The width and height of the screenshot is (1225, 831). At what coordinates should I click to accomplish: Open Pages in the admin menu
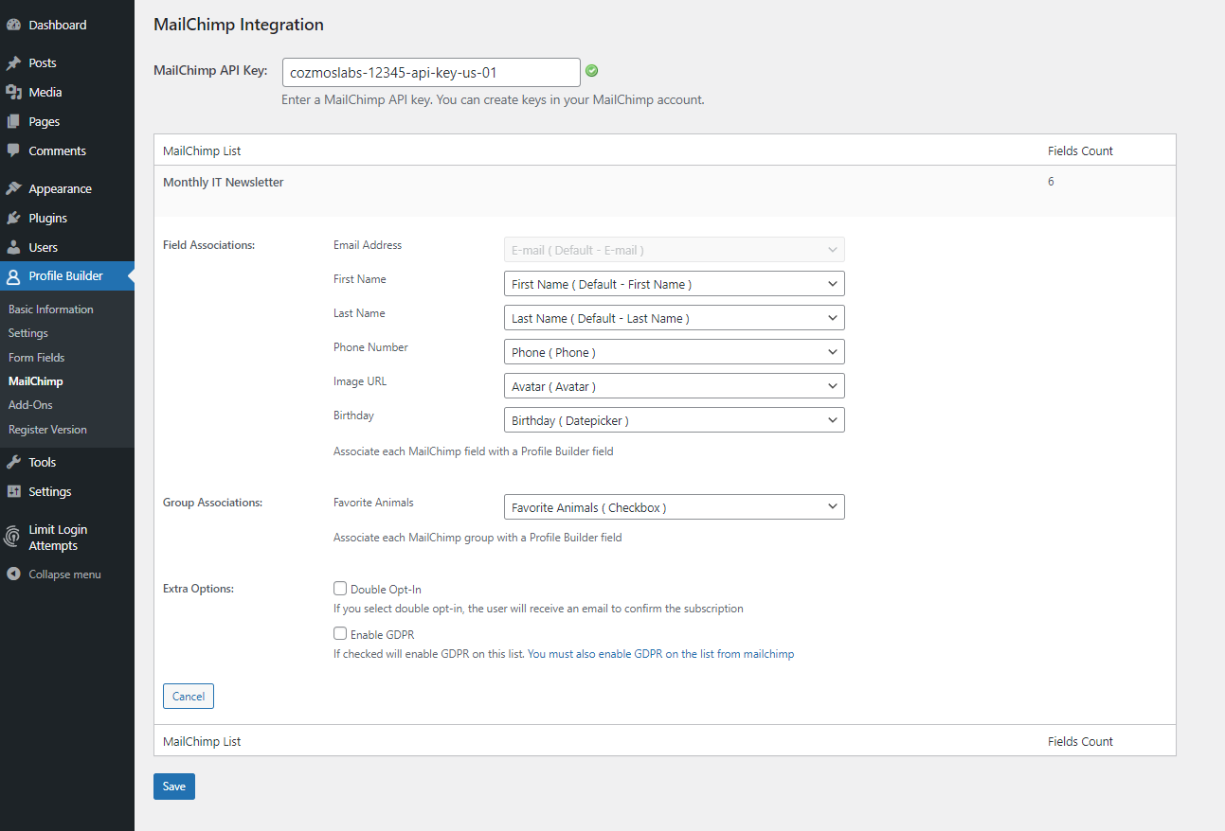[x=67, y=121]
